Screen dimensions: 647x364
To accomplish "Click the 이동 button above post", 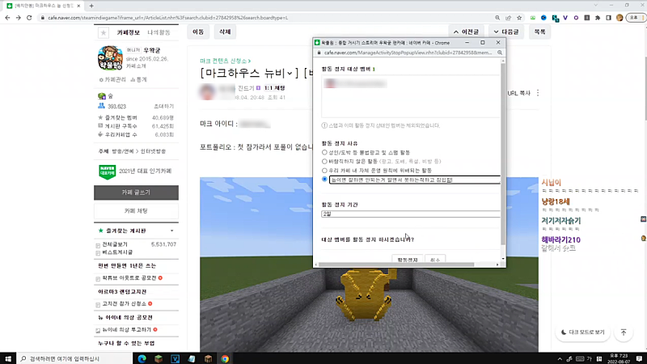I will (x=198, y=32).
